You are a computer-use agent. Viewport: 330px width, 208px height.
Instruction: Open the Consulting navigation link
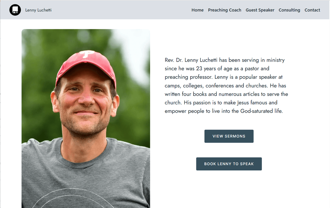coord(289,10)
